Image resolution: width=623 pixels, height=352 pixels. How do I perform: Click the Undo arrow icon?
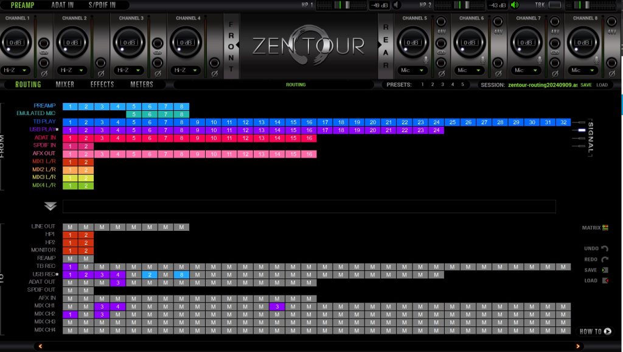coord(604,248)
